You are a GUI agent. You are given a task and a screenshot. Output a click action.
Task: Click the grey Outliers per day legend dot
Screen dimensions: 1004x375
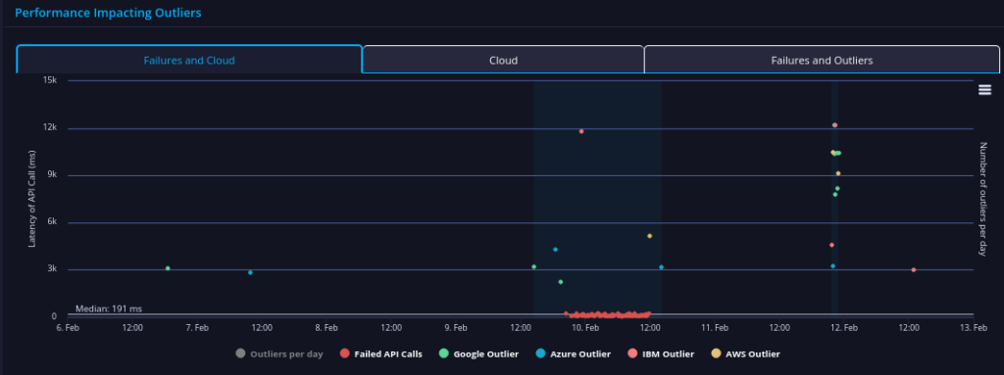tap(240, 353)
